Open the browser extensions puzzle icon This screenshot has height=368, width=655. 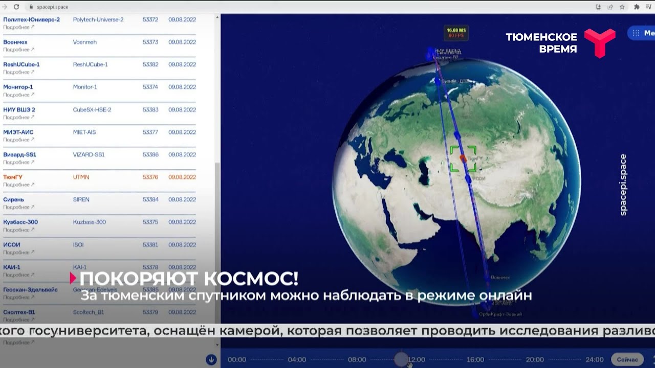pyautogui.click(x=637, y=7)
